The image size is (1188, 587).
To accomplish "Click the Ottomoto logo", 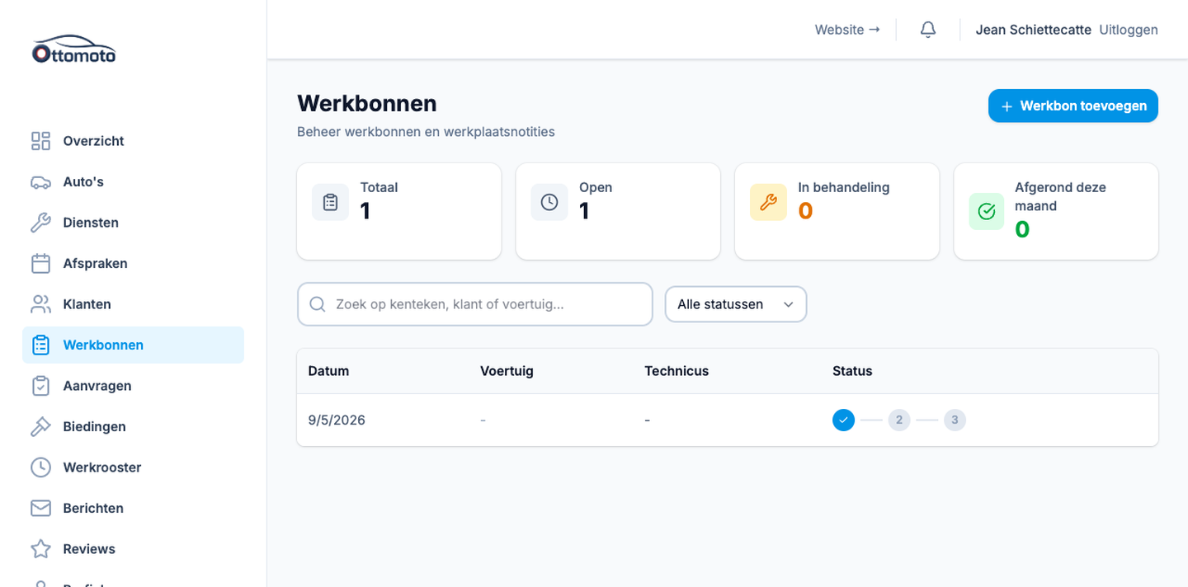I will [74, 49].
